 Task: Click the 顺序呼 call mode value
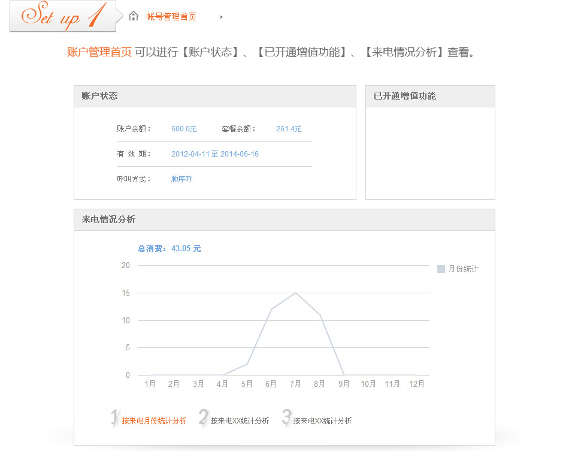pyautogui.click(x=182, y=179)
